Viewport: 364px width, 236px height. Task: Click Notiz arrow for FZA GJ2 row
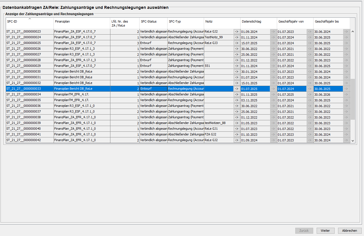point(237,134)
